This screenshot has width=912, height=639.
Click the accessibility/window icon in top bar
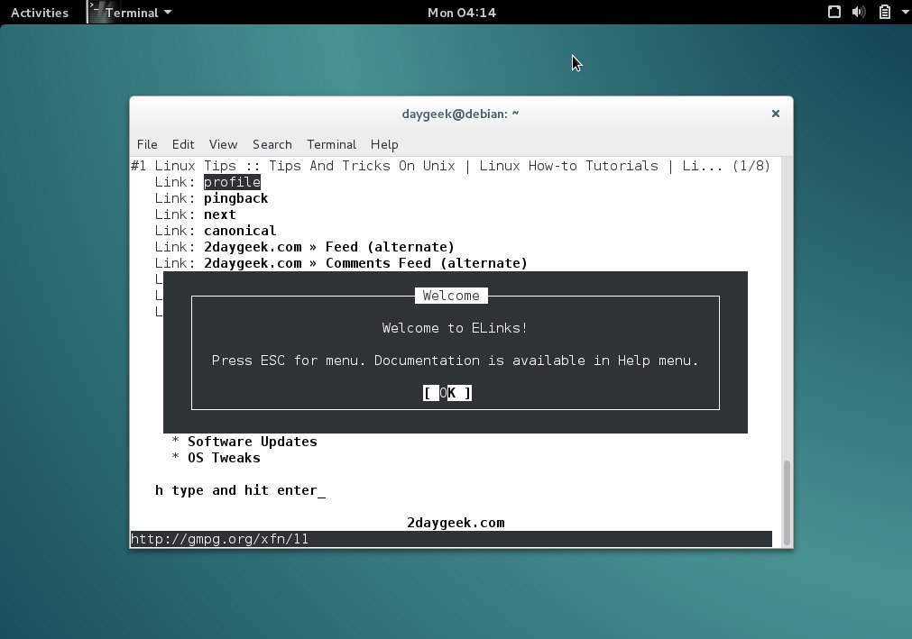pyautogui.click(x=834, y=12)
